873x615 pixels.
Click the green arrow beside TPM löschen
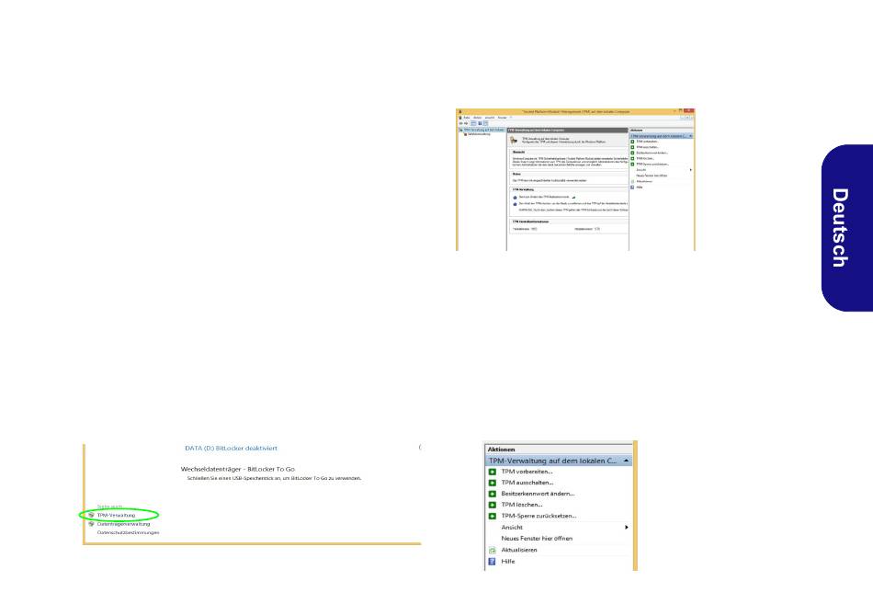[493, 506]
